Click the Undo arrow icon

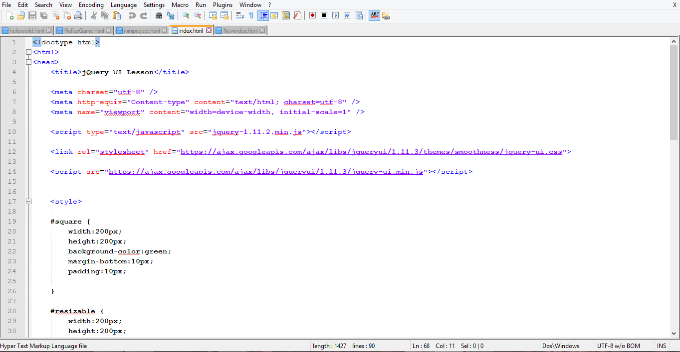pos(132,15)
